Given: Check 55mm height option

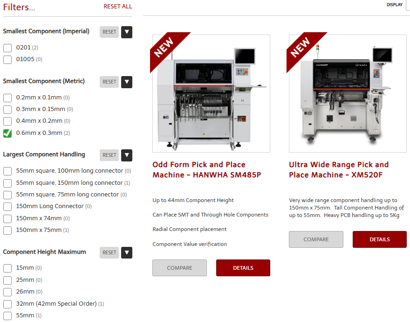Looking at the screenshot, I should tap(7, 316).
